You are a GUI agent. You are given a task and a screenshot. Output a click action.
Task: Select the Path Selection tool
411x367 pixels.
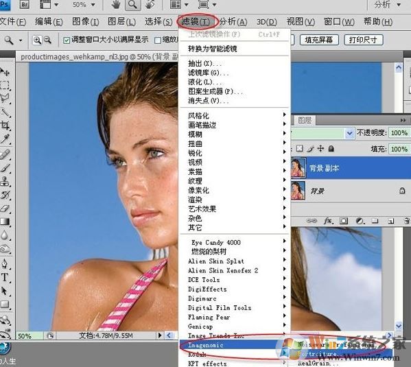pos(5,291)
